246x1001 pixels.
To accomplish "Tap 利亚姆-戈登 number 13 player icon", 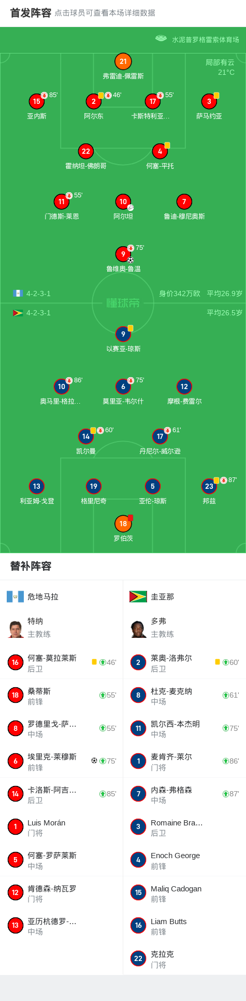I will (36, 486).
